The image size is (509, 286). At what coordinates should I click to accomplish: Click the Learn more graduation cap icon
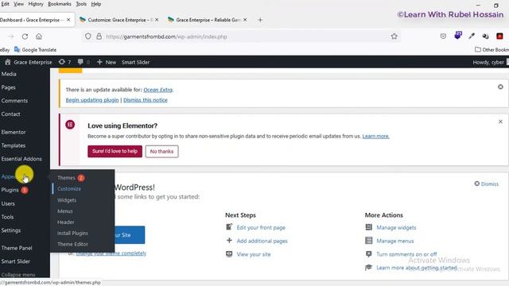[x=368, y=267]
